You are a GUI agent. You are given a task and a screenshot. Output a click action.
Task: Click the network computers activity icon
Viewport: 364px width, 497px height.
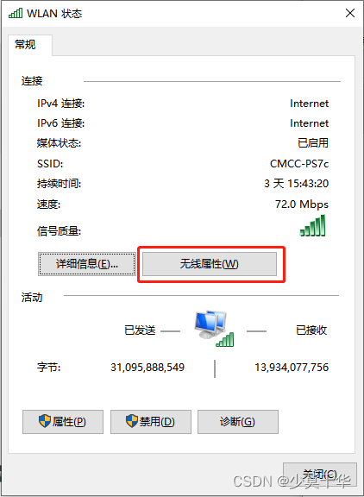214,329
